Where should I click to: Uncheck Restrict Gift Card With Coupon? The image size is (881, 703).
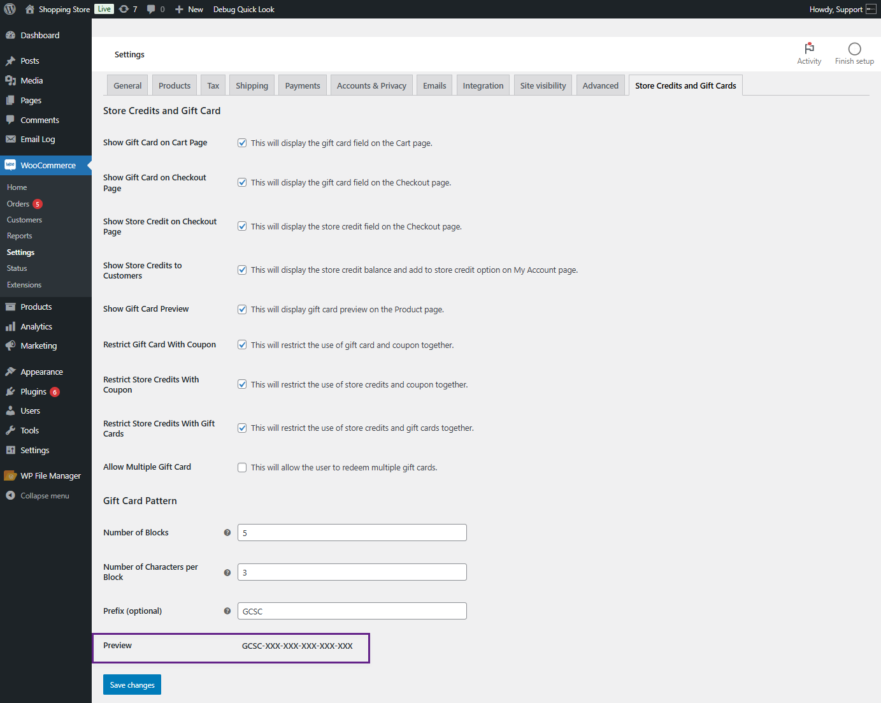(x=242, y=345)
